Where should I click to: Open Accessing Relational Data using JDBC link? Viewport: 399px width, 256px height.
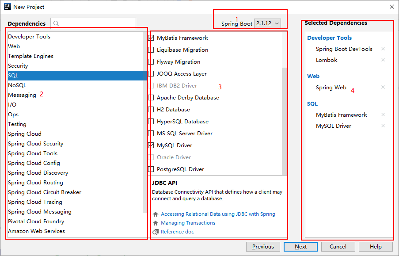pos(218,214)
